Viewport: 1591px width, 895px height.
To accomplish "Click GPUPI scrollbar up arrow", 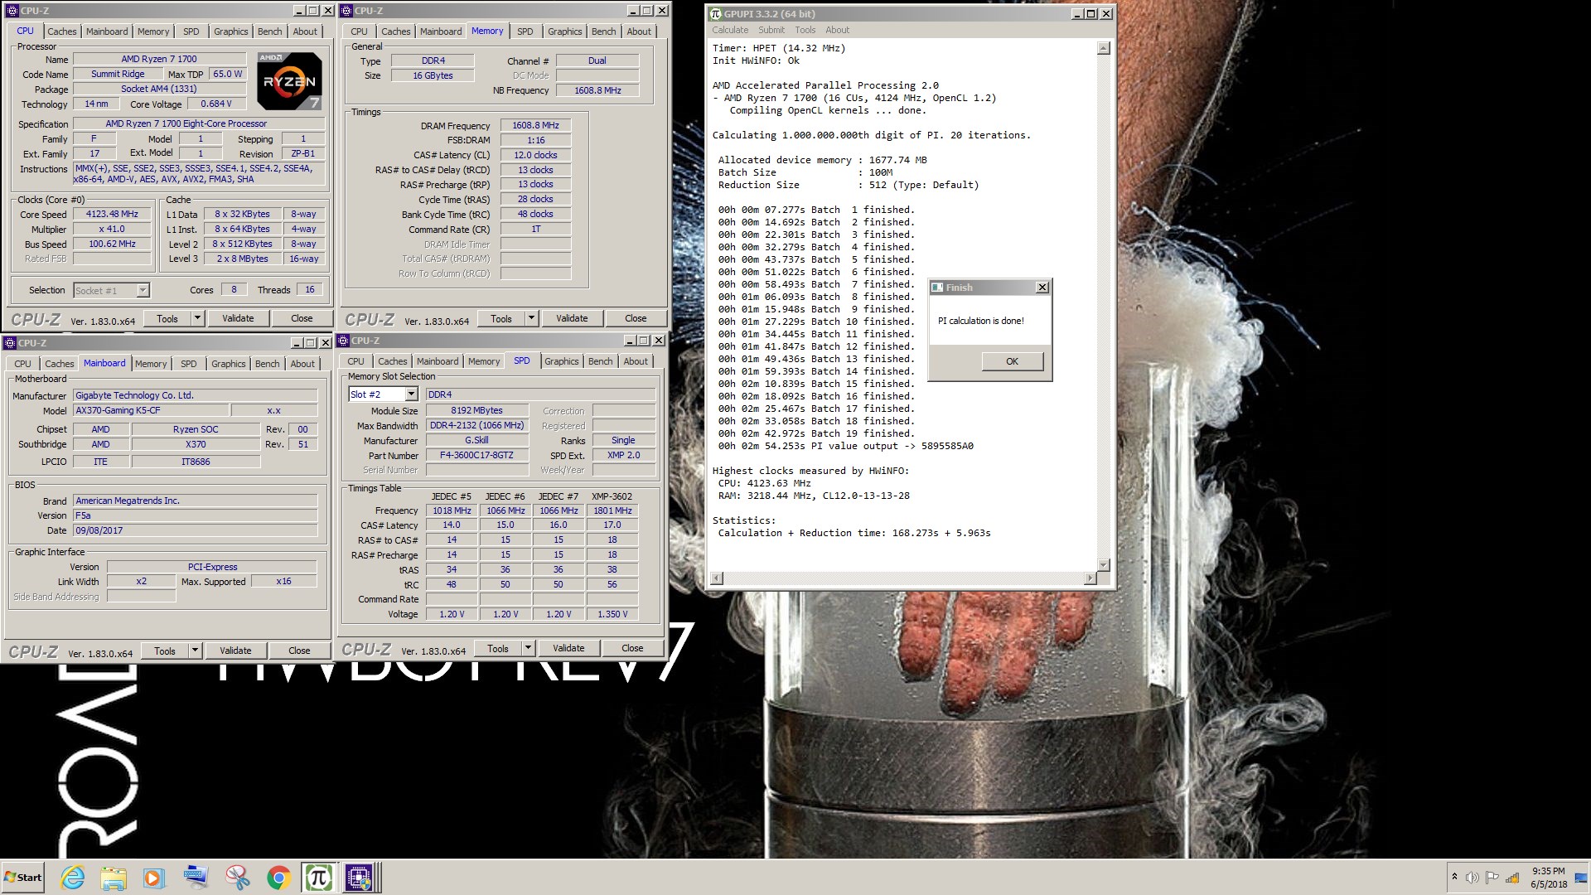I will pyautogui.click(x=1103, y=48).
